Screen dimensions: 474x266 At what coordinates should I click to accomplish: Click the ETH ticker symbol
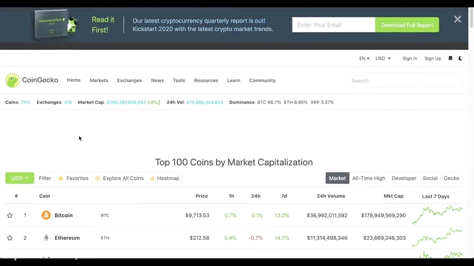click(x=105, y=238)
